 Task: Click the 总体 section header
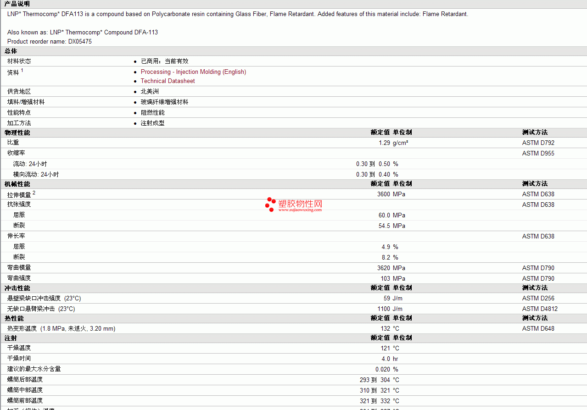tap(11, 51)
